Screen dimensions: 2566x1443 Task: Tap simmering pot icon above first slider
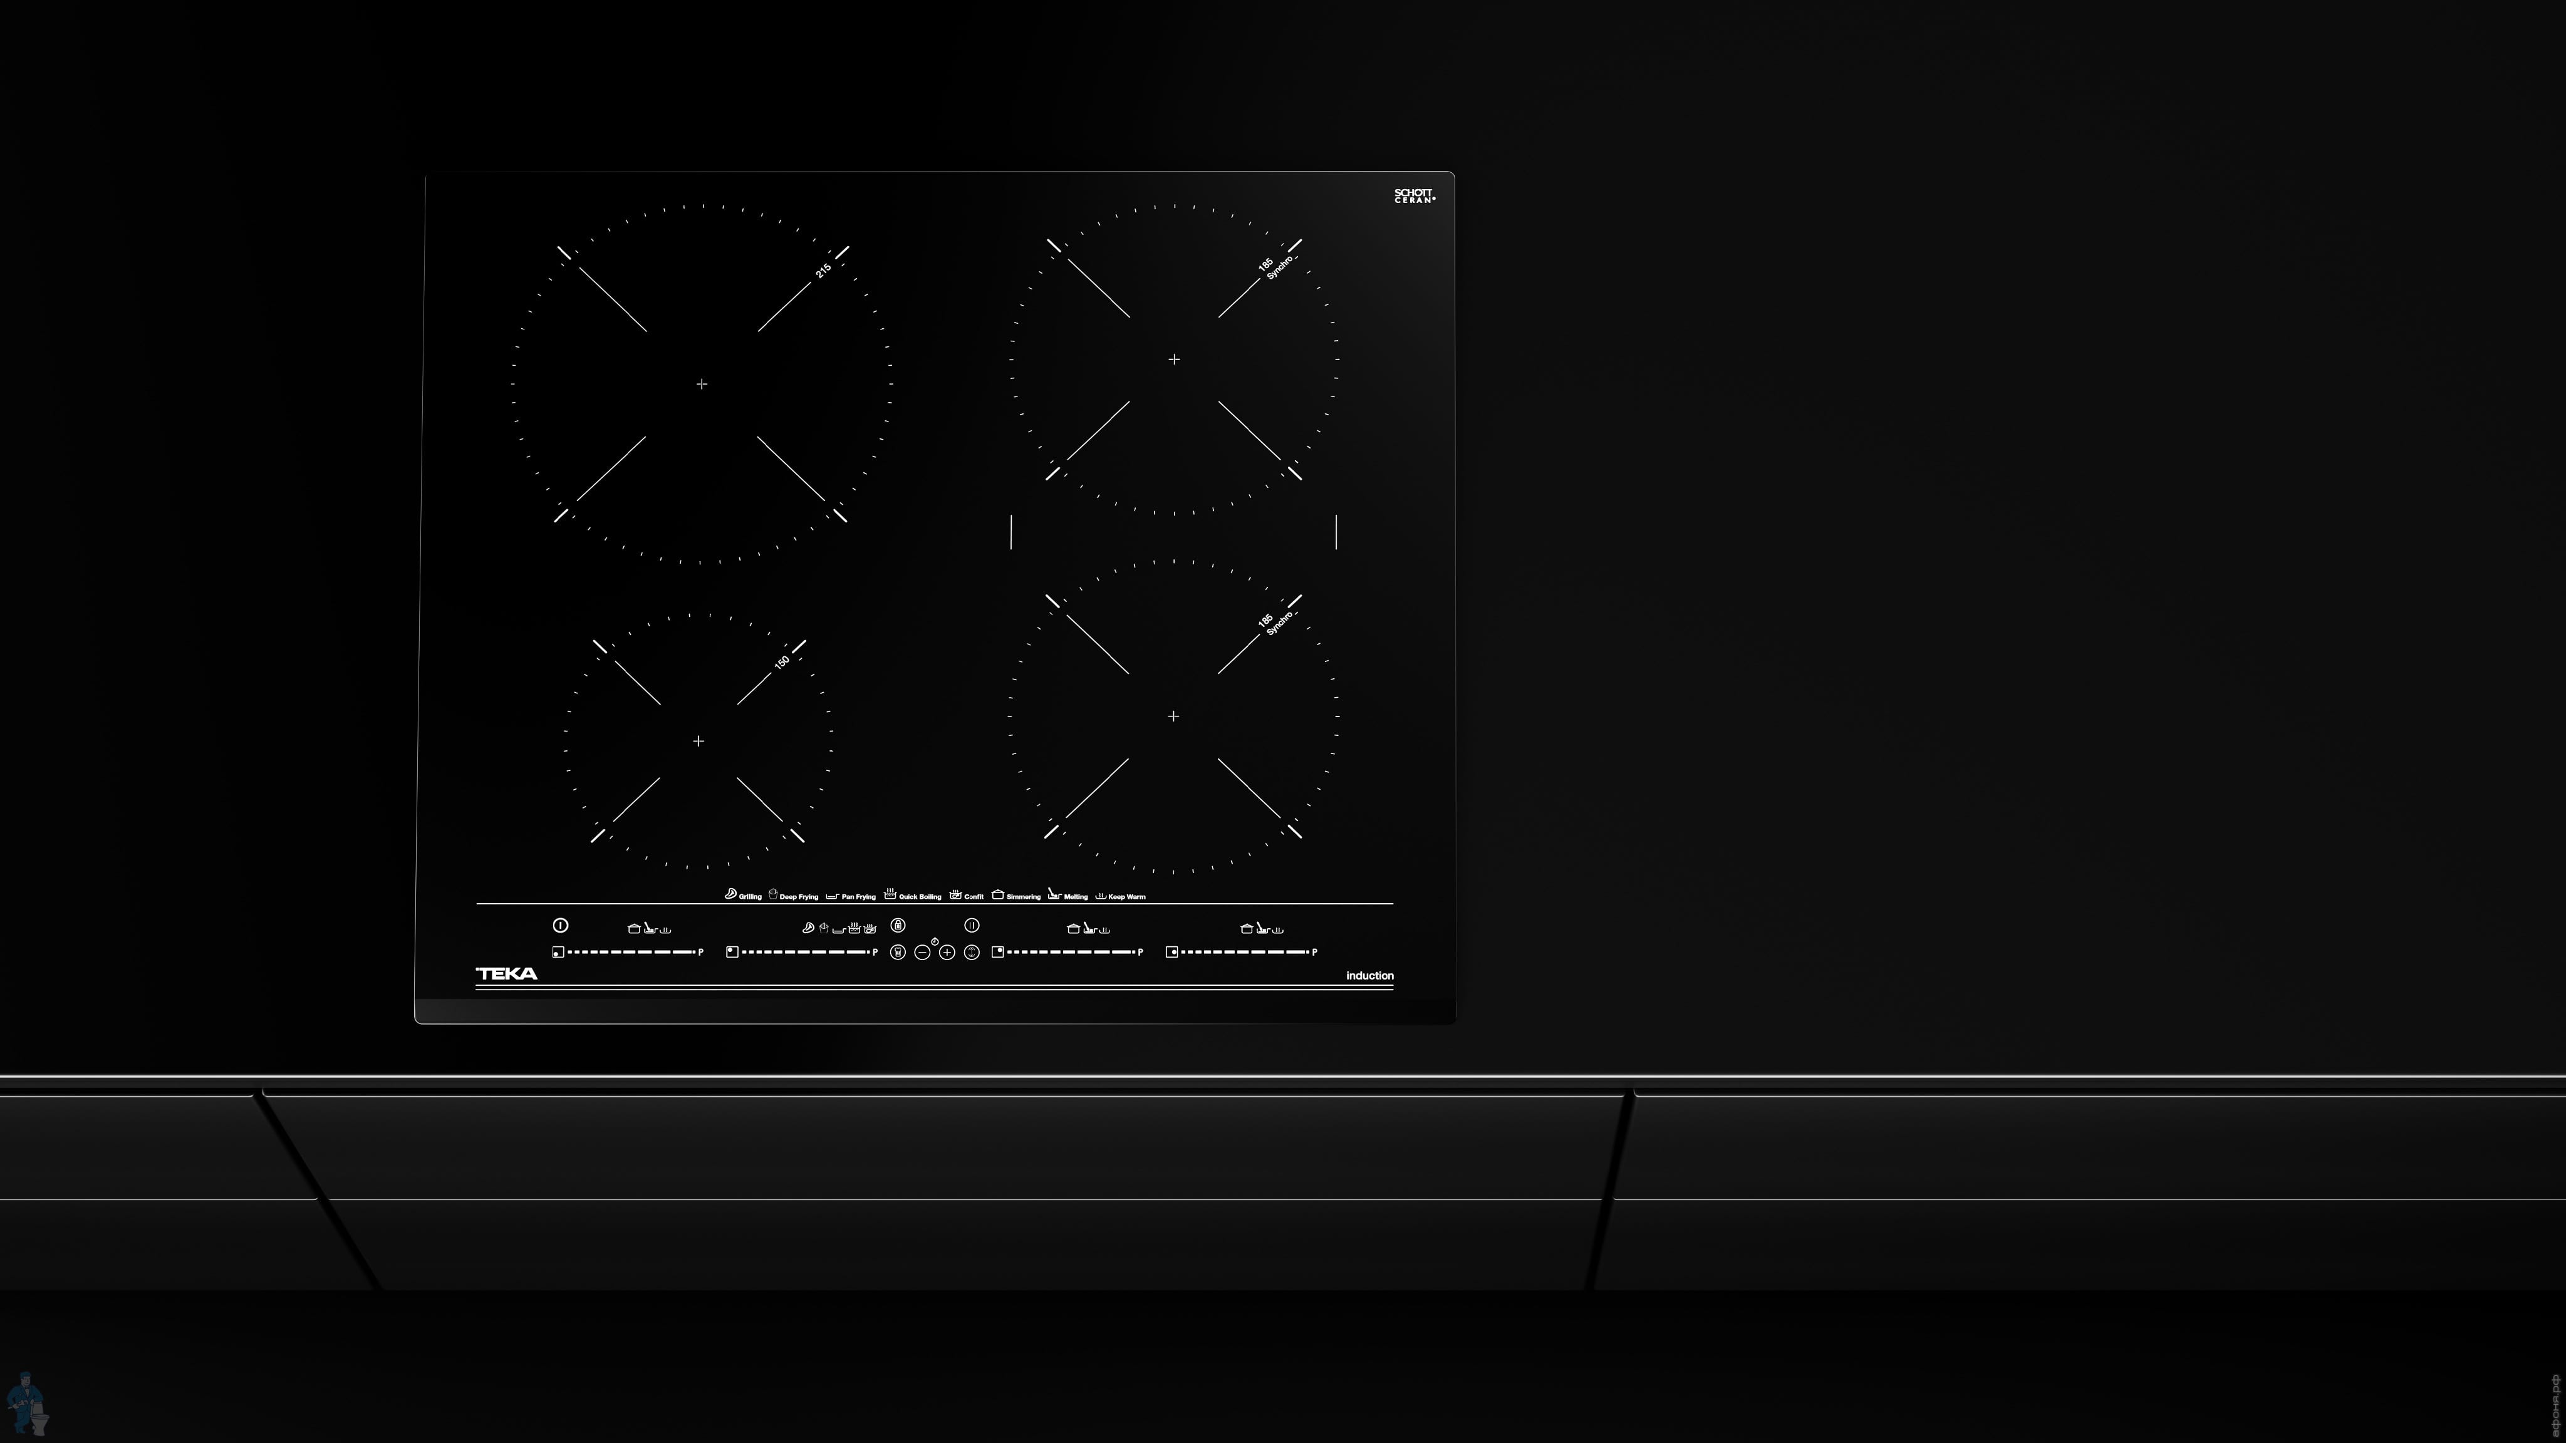(635, 929)
